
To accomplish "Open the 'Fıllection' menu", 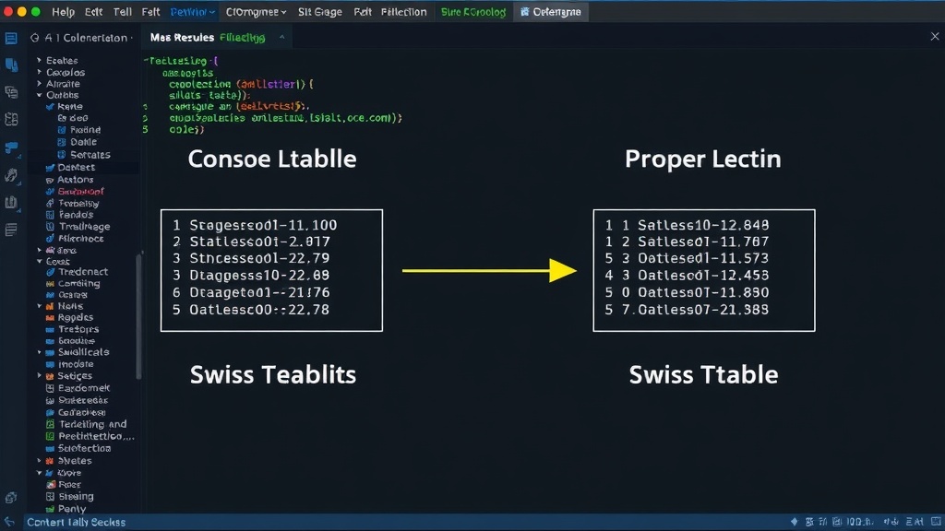I will click(x=403, y=12).
